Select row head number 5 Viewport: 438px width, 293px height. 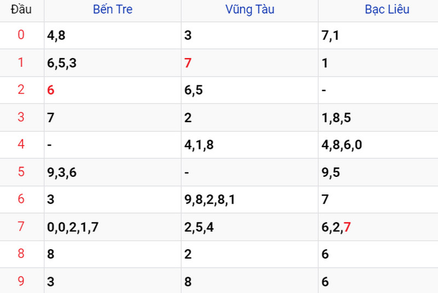tap(21, 171)
